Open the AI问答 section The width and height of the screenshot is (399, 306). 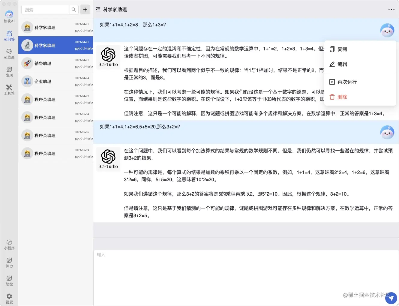pyautogui.click(x=9, y=36)
